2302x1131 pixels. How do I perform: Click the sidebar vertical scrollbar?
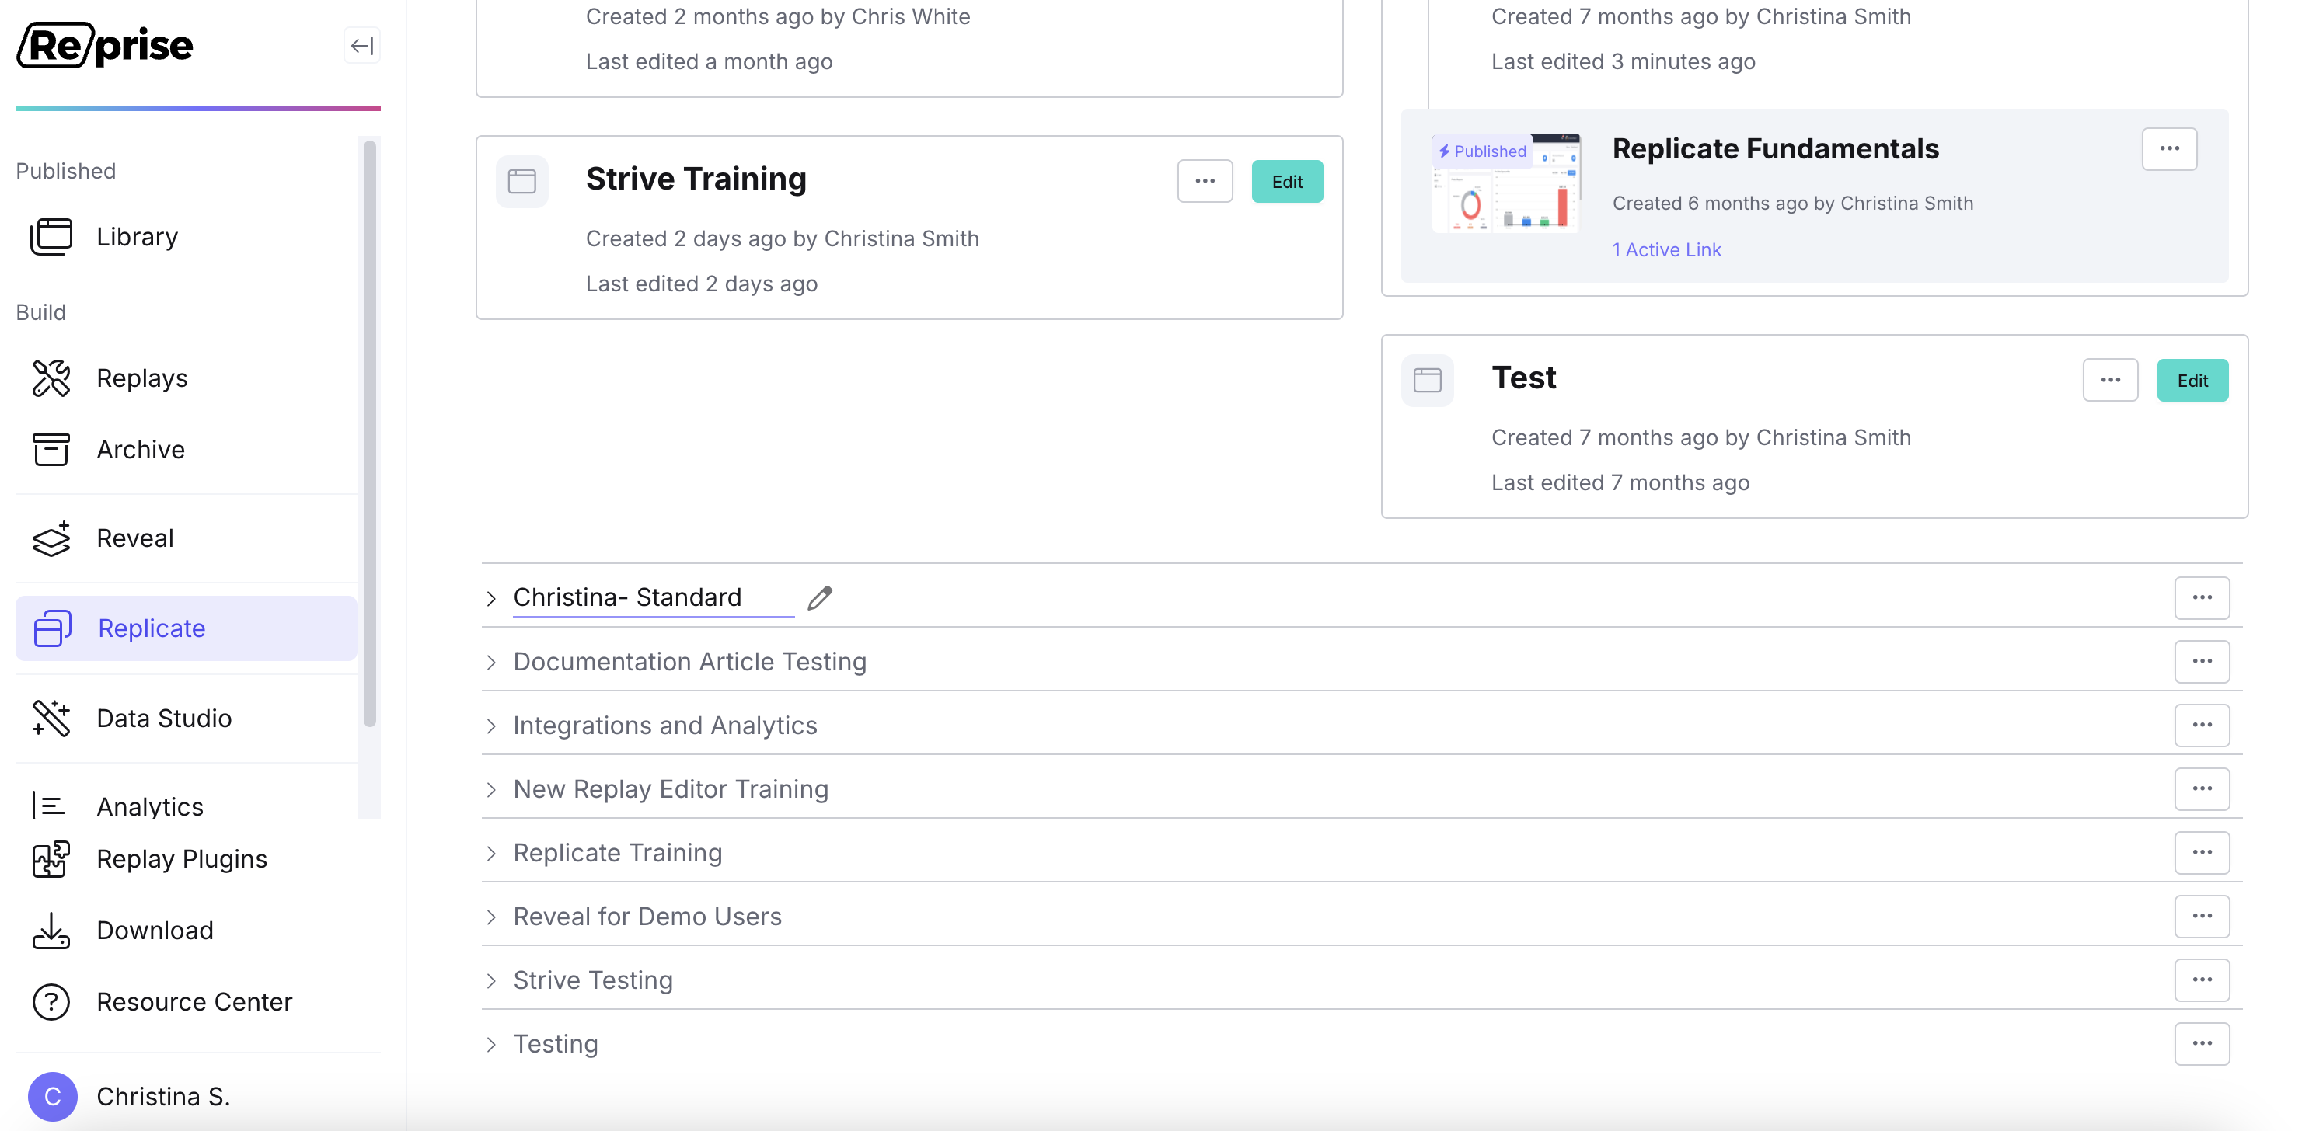pos(369,433)
